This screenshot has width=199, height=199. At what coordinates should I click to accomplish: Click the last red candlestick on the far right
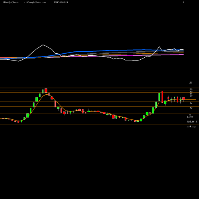click(183, 99)
